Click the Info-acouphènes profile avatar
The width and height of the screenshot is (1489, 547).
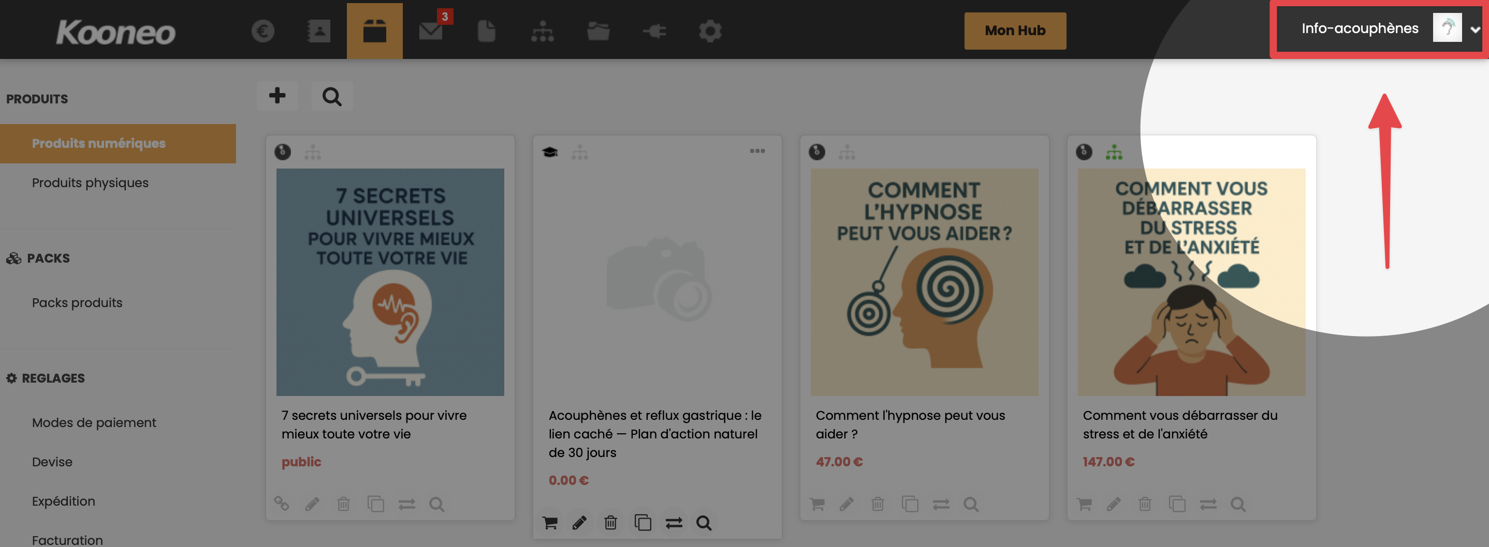1447,27
